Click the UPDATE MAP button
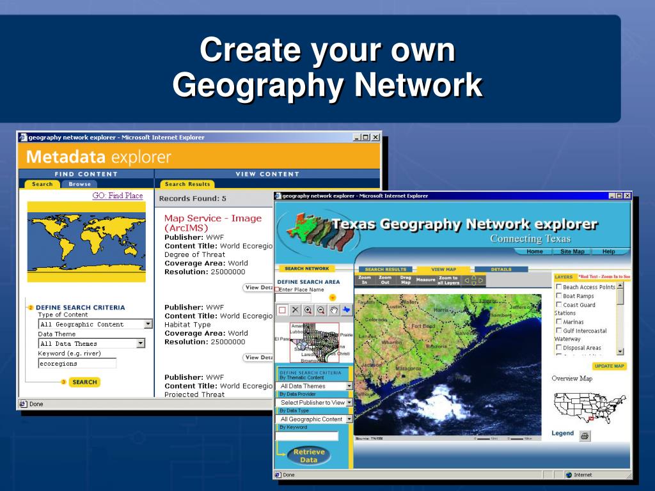 pos(609,366)
